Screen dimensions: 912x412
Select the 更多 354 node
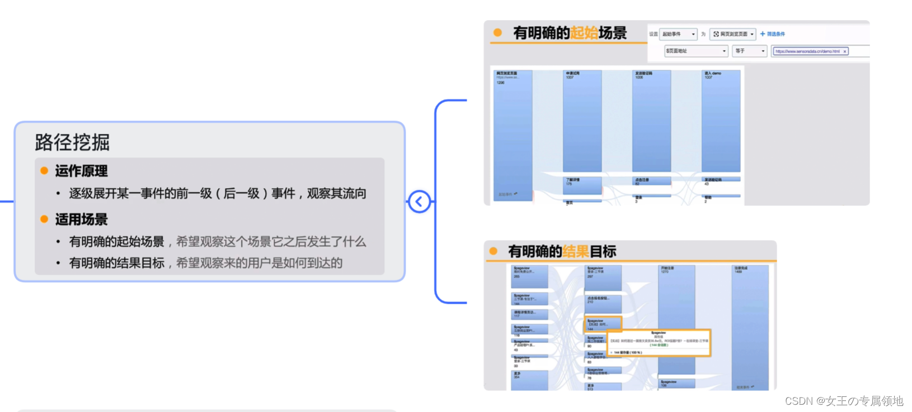point(529,381)
